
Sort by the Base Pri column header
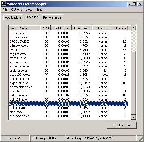101,28
